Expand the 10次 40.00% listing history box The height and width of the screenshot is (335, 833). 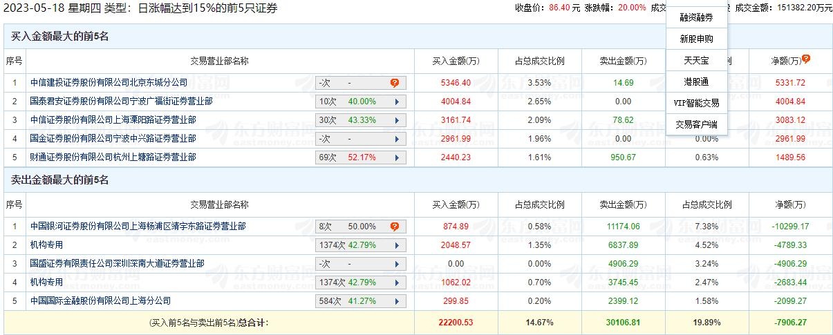(360, 102)
